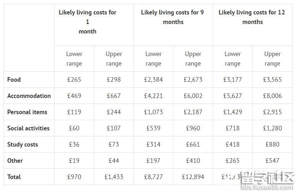
Task: Select the £73 study costs cell
Action: 114,144
